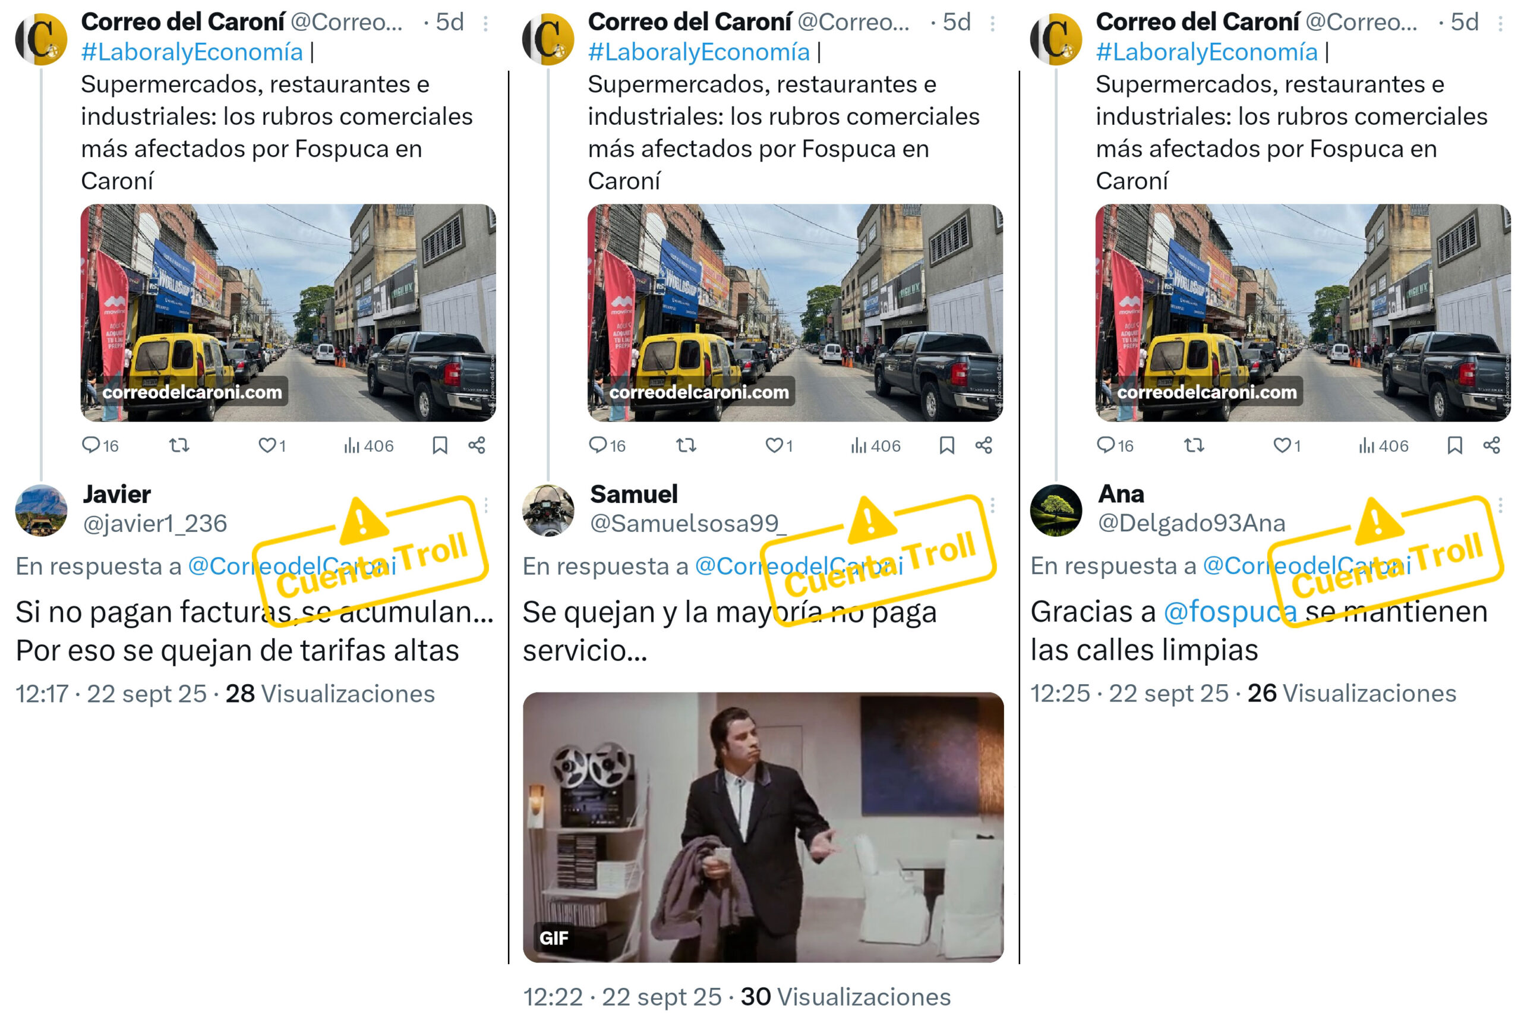Viewport: 1521px width, 1023px height.
Task: Open Ana's tree profile picture
Action: (1056, 510)
